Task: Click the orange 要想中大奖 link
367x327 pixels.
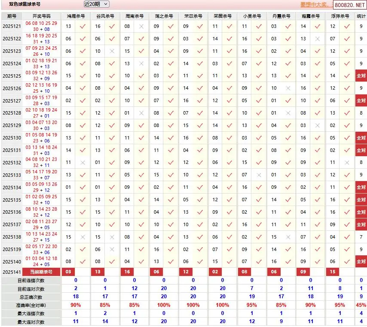Action: (x=316, y=5)
